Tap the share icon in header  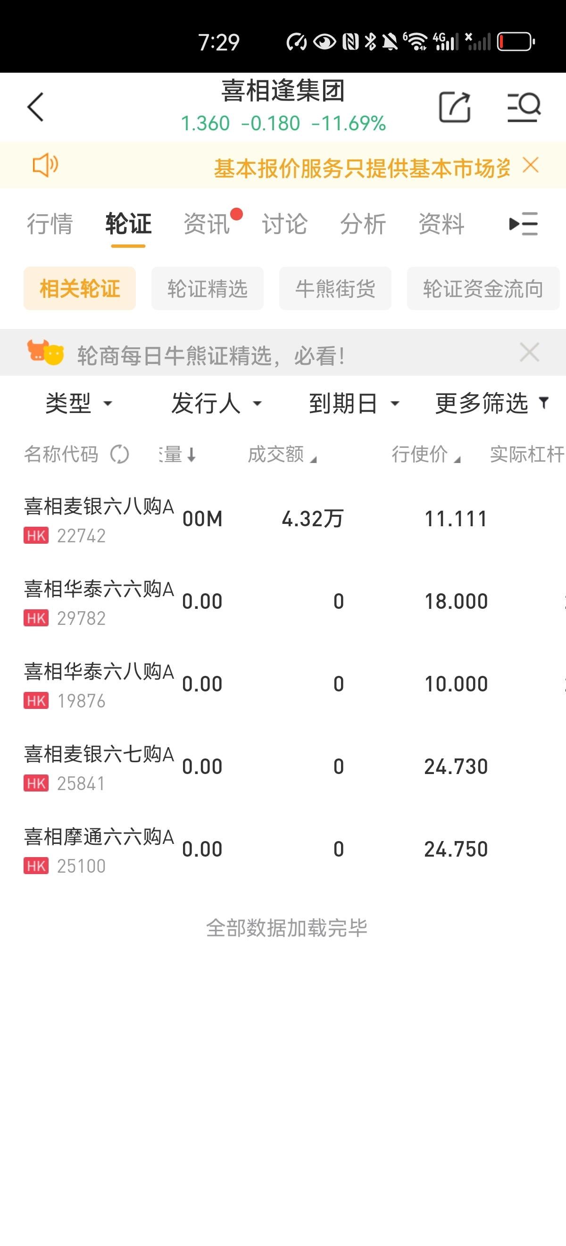click(454, 107)
